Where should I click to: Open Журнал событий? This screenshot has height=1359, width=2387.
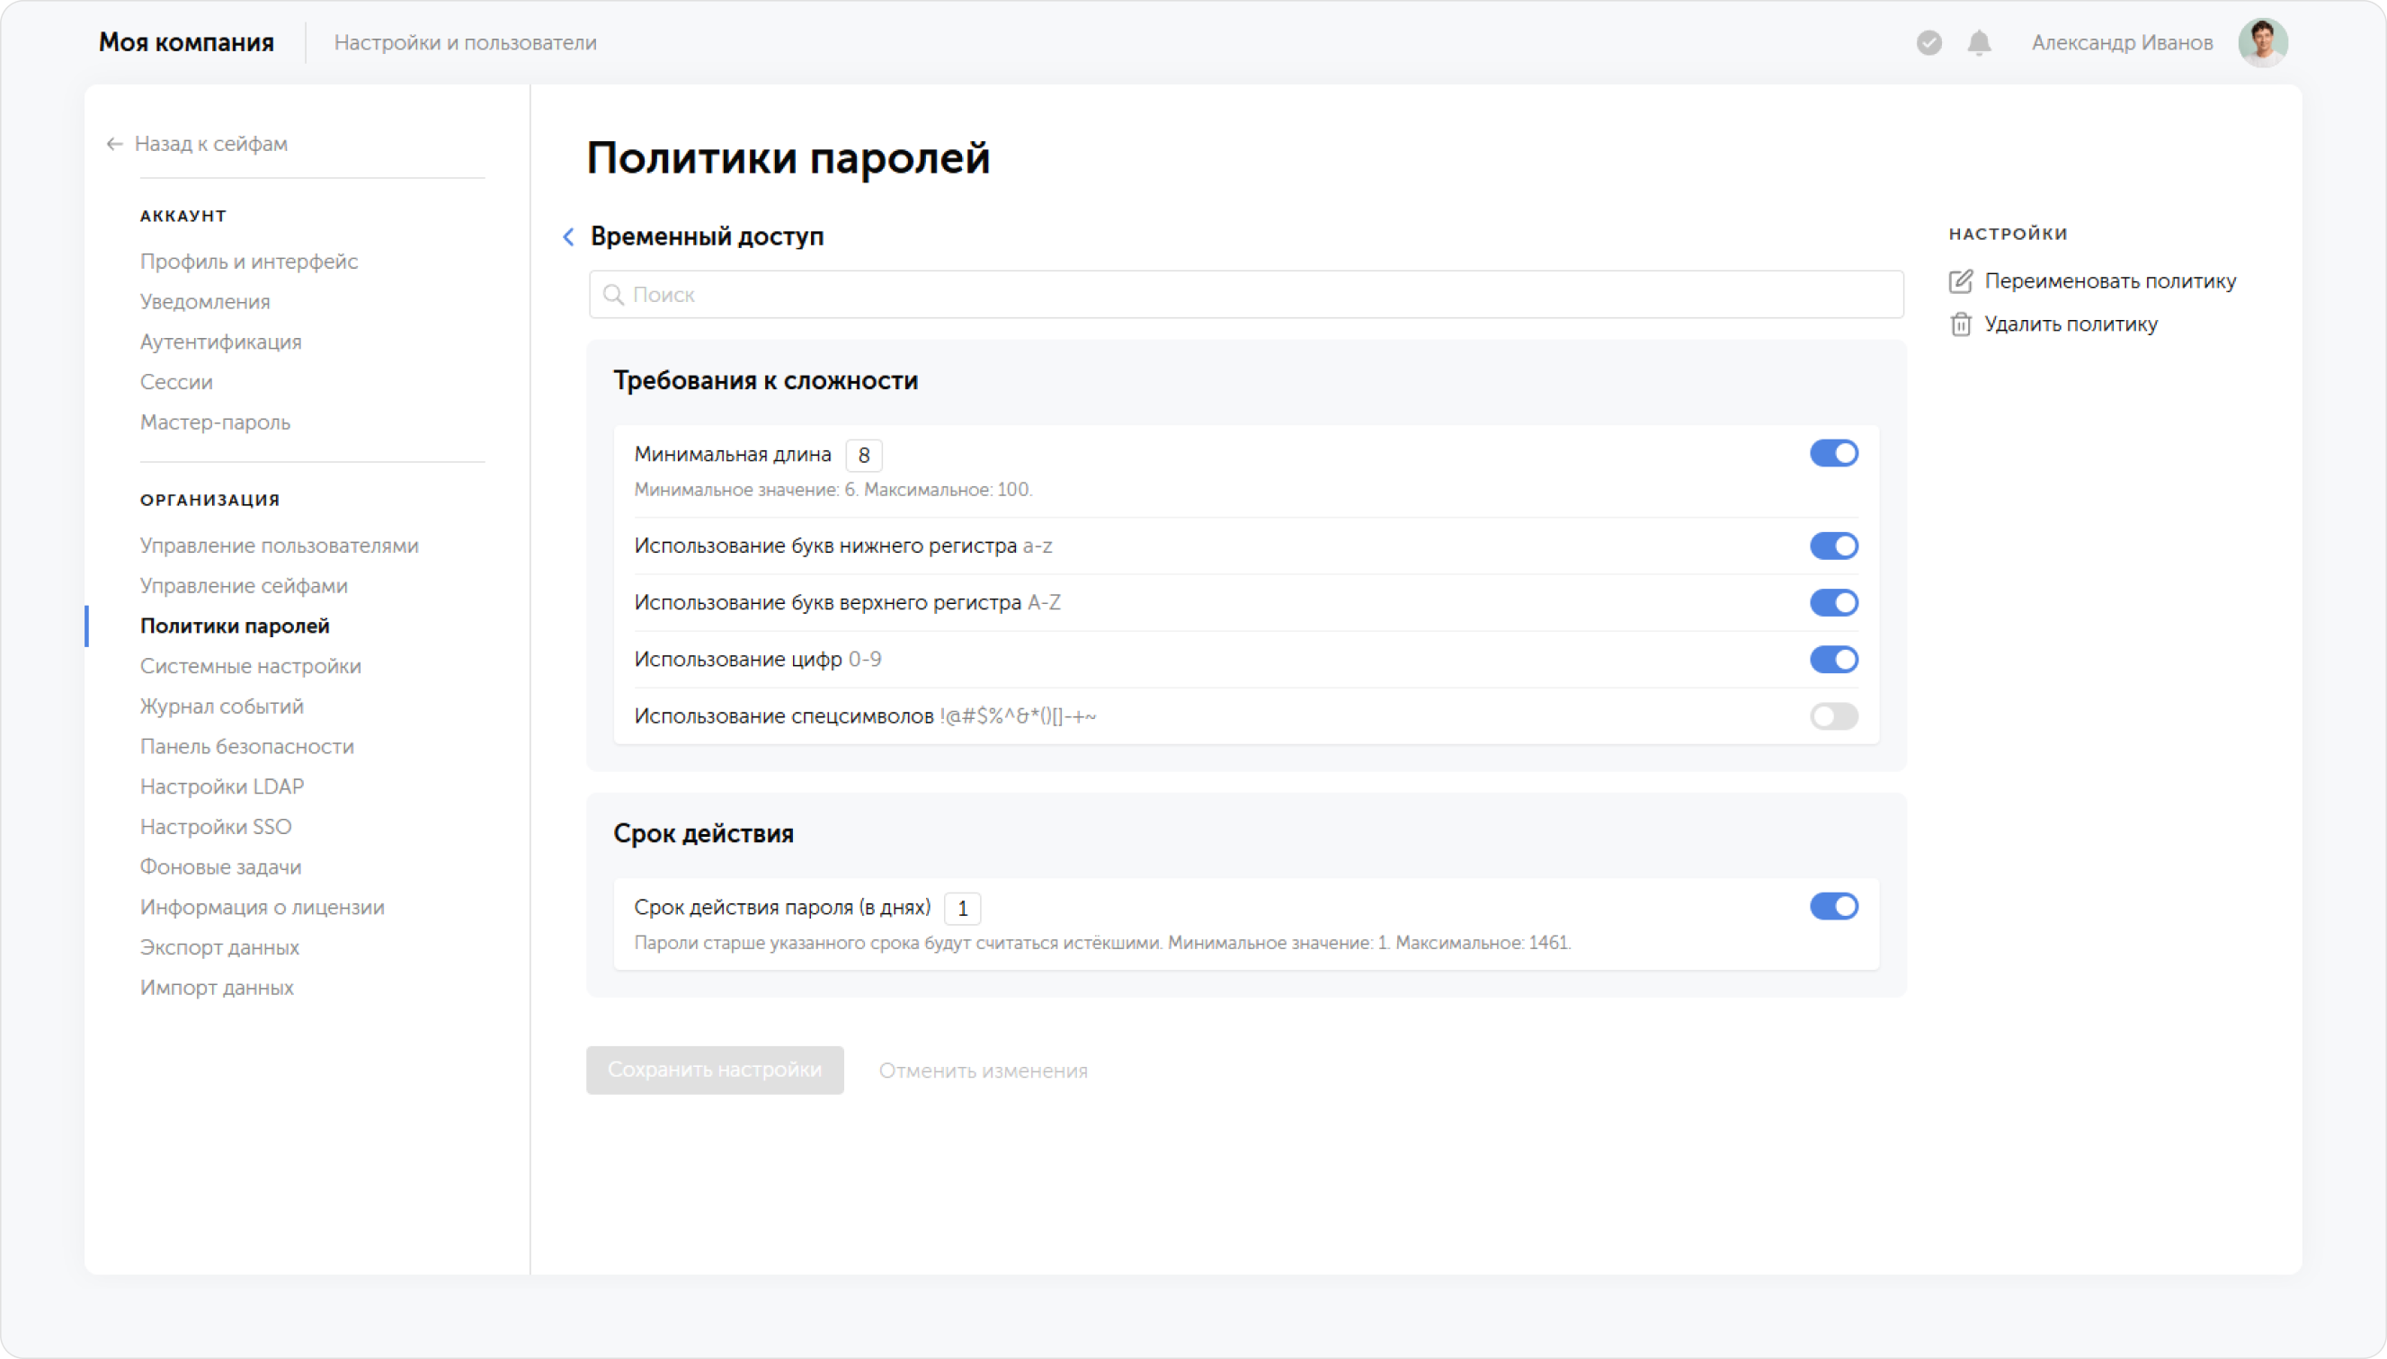pos(221,706)
